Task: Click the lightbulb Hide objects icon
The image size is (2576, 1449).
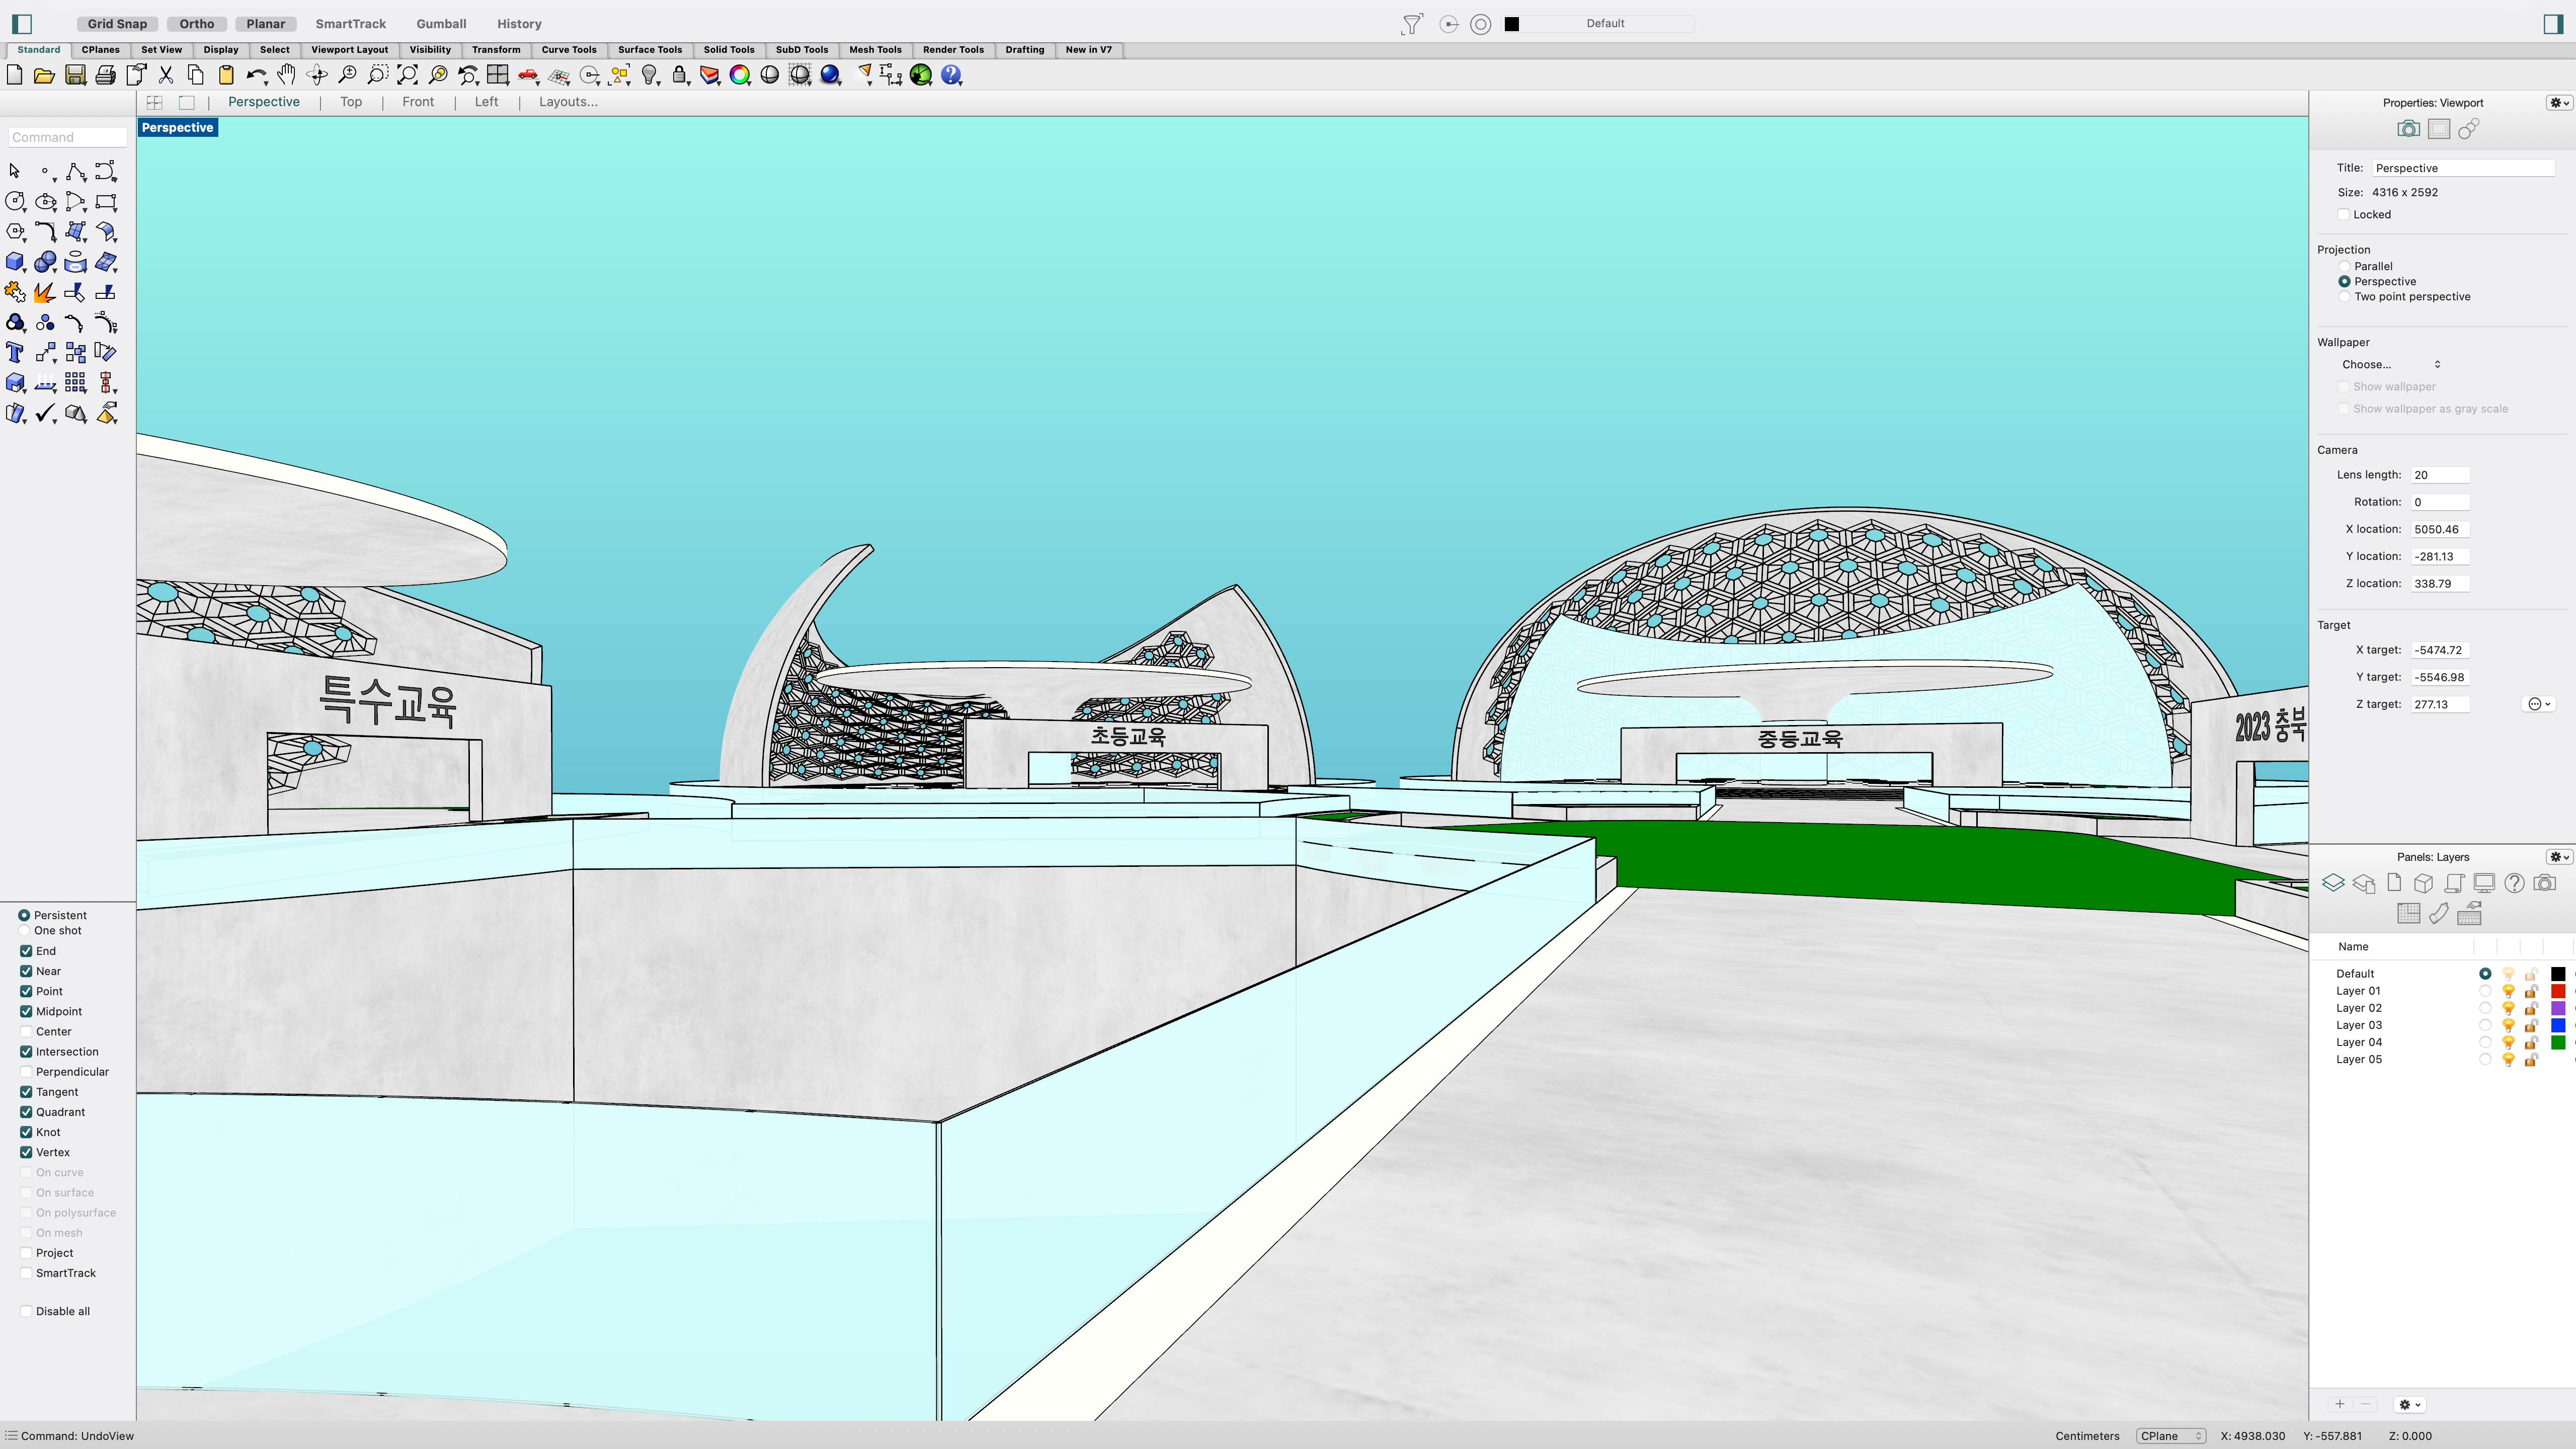Action: coord(650,75)
